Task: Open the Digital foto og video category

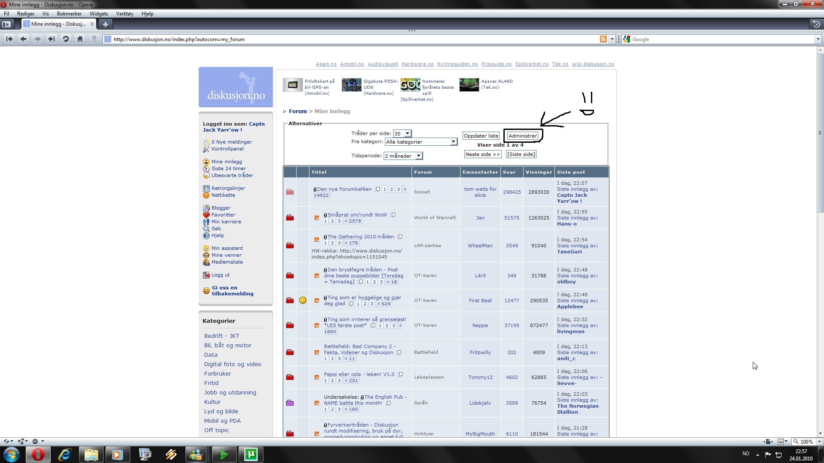Action: tap(233, 364)
